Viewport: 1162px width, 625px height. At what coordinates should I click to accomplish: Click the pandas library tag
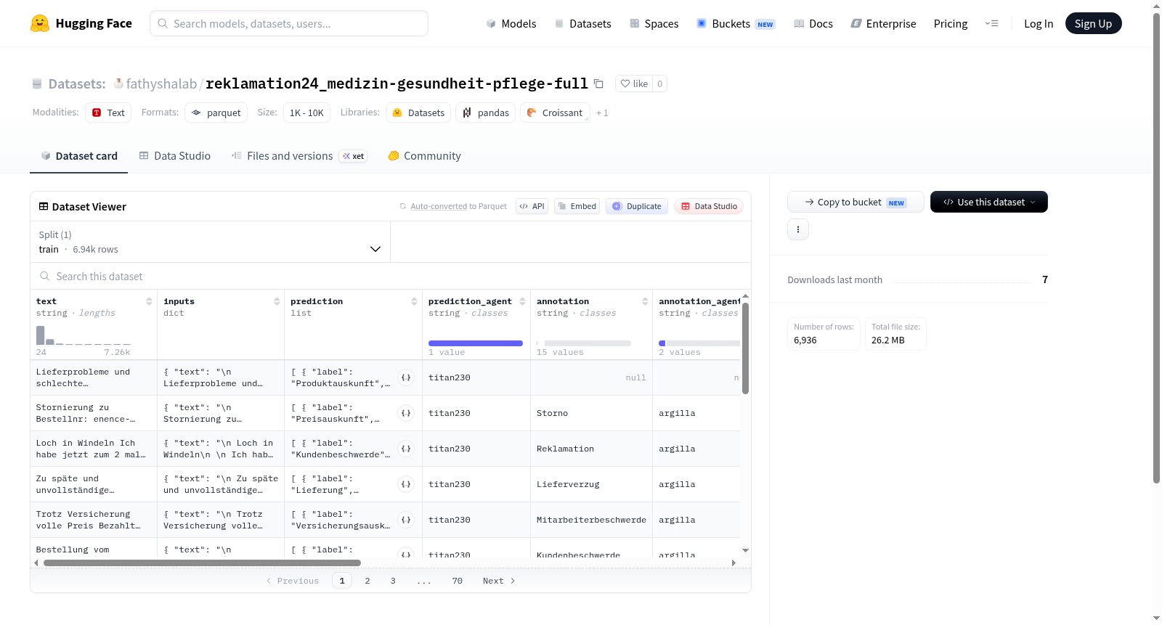coord(485,113)
